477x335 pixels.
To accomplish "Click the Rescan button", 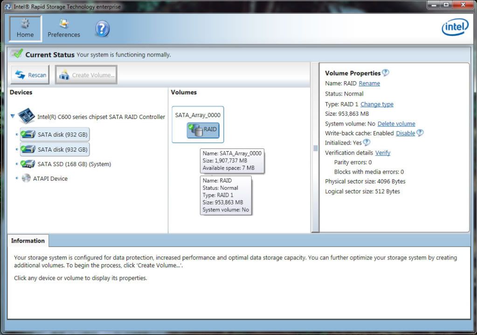I will tap(30, 75).
